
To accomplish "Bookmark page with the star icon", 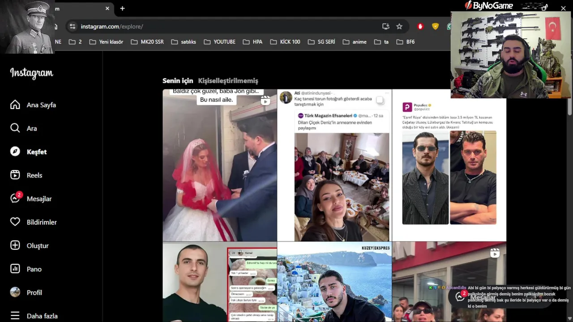I will [x=399, y=26].
